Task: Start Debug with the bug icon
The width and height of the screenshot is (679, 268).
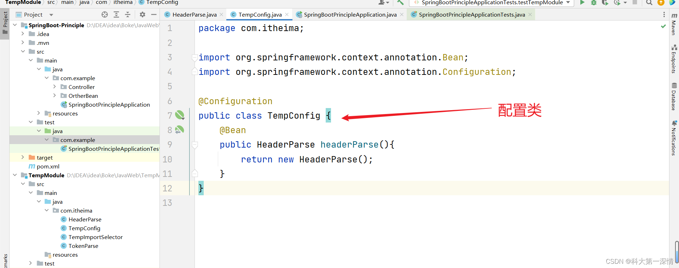Action: 594,2
